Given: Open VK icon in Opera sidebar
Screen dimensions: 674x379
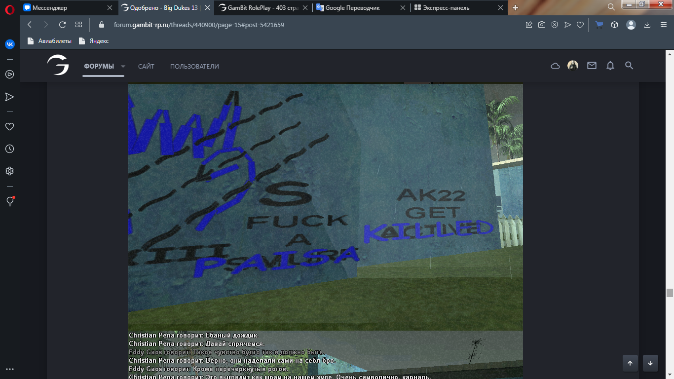Looking at the screenshot, I should 9,44.
